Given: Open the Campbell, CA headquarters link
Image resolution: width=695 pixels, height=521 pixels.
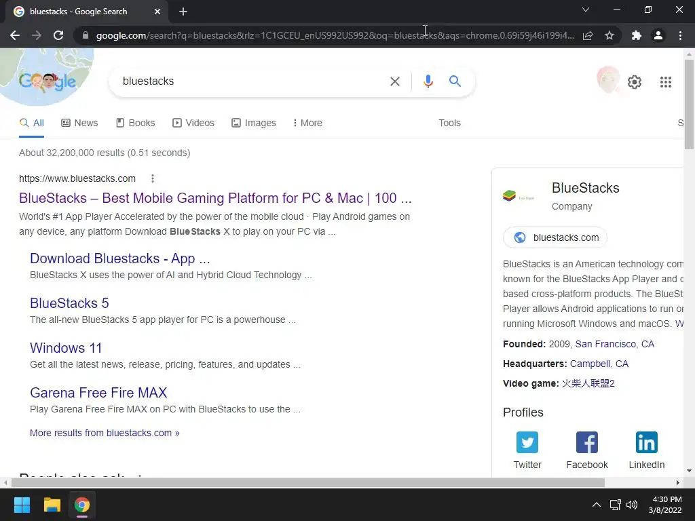Looking at the screenshot, I should pyautogui.click(x=599, y=364).
